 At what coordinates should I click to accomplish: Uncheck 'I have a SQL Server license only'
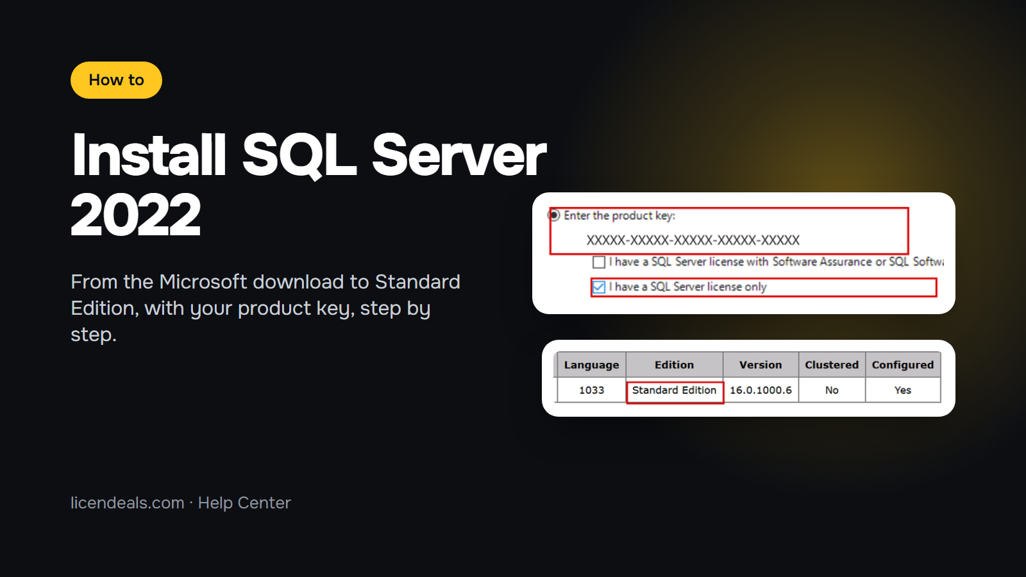599,287
